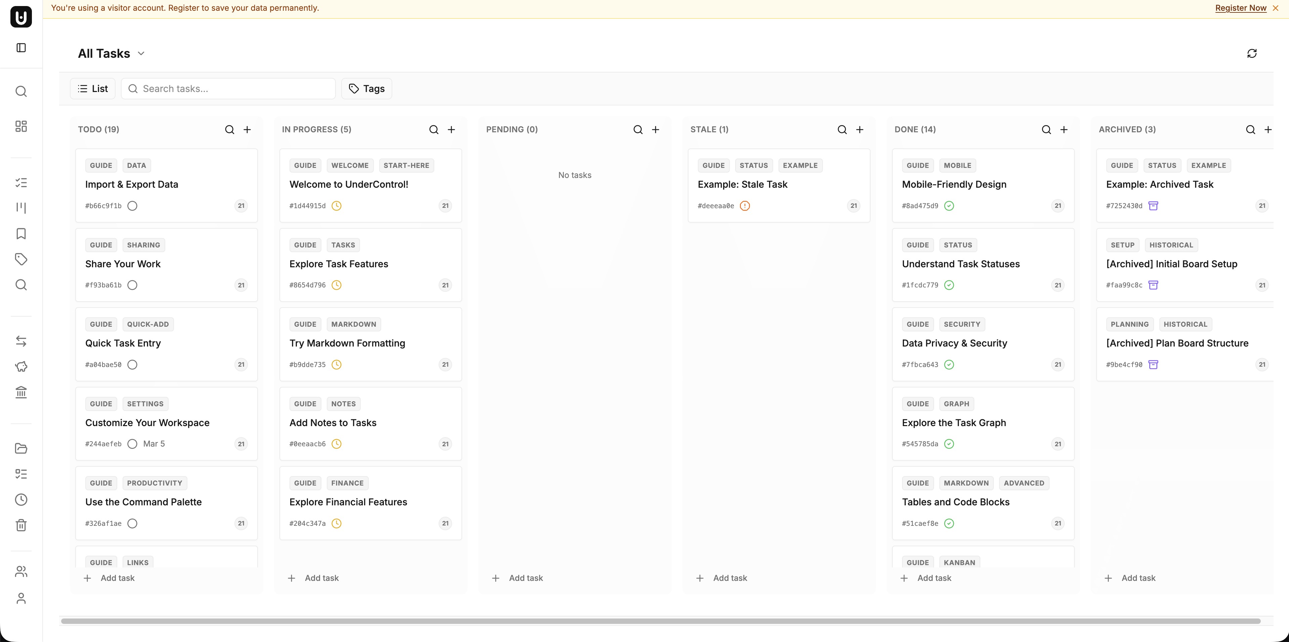Toggle status circle on Share Your Work
This screenshot has height=642, width=1289.
[x=132, y=285]
